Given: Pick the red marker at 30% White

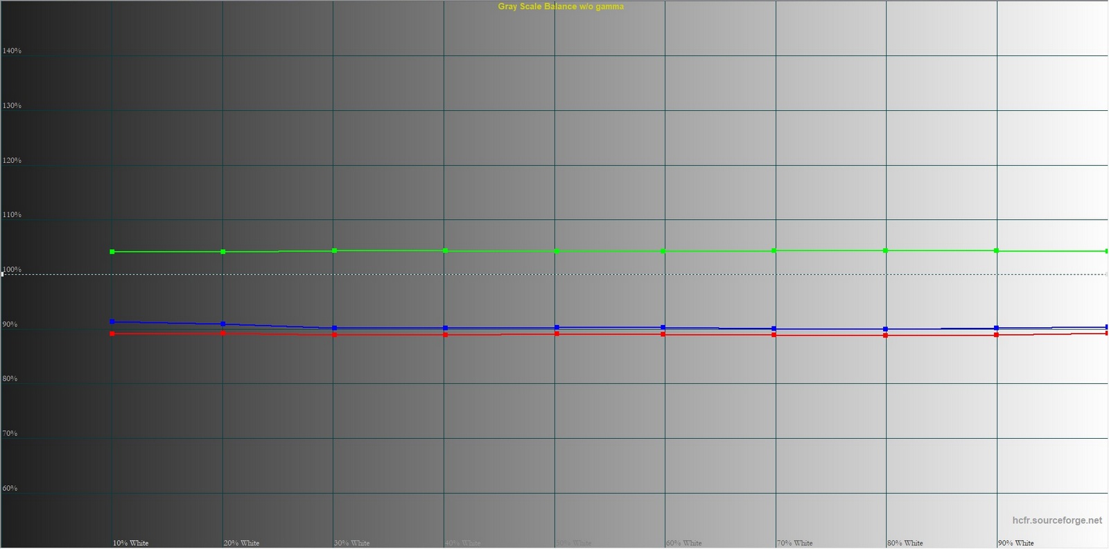Looking at the screenshot, I should [335, 335].
